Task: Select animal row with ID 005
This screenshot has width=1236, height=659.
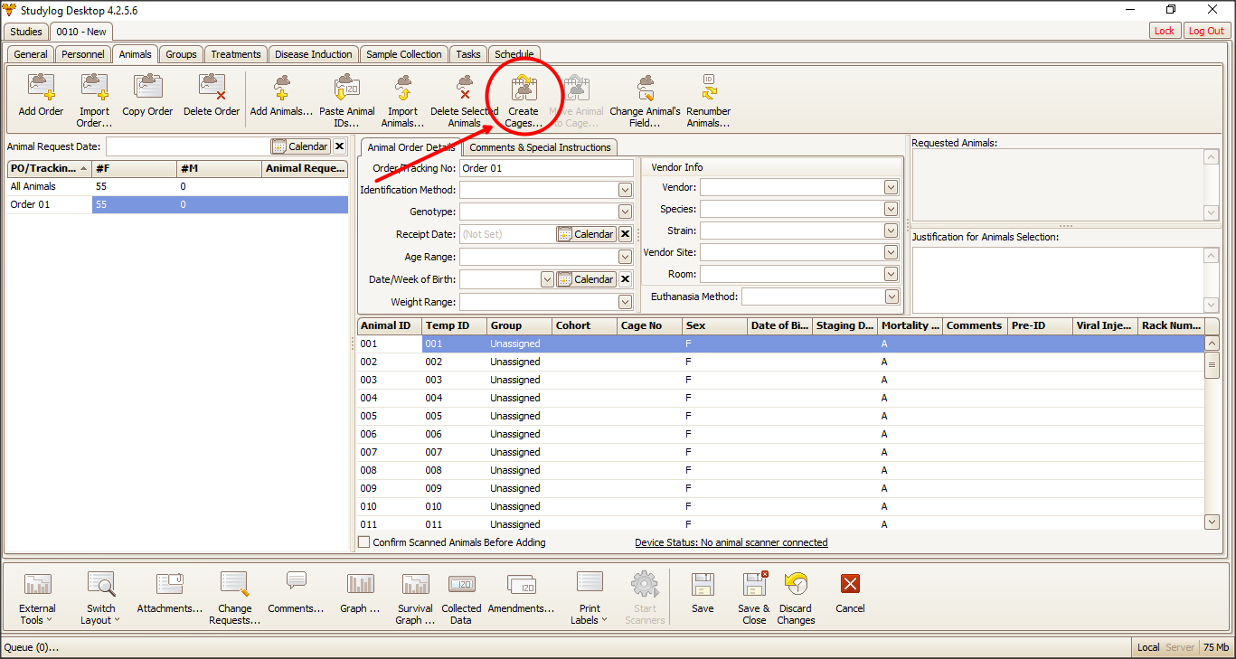Action: (781, 416)
